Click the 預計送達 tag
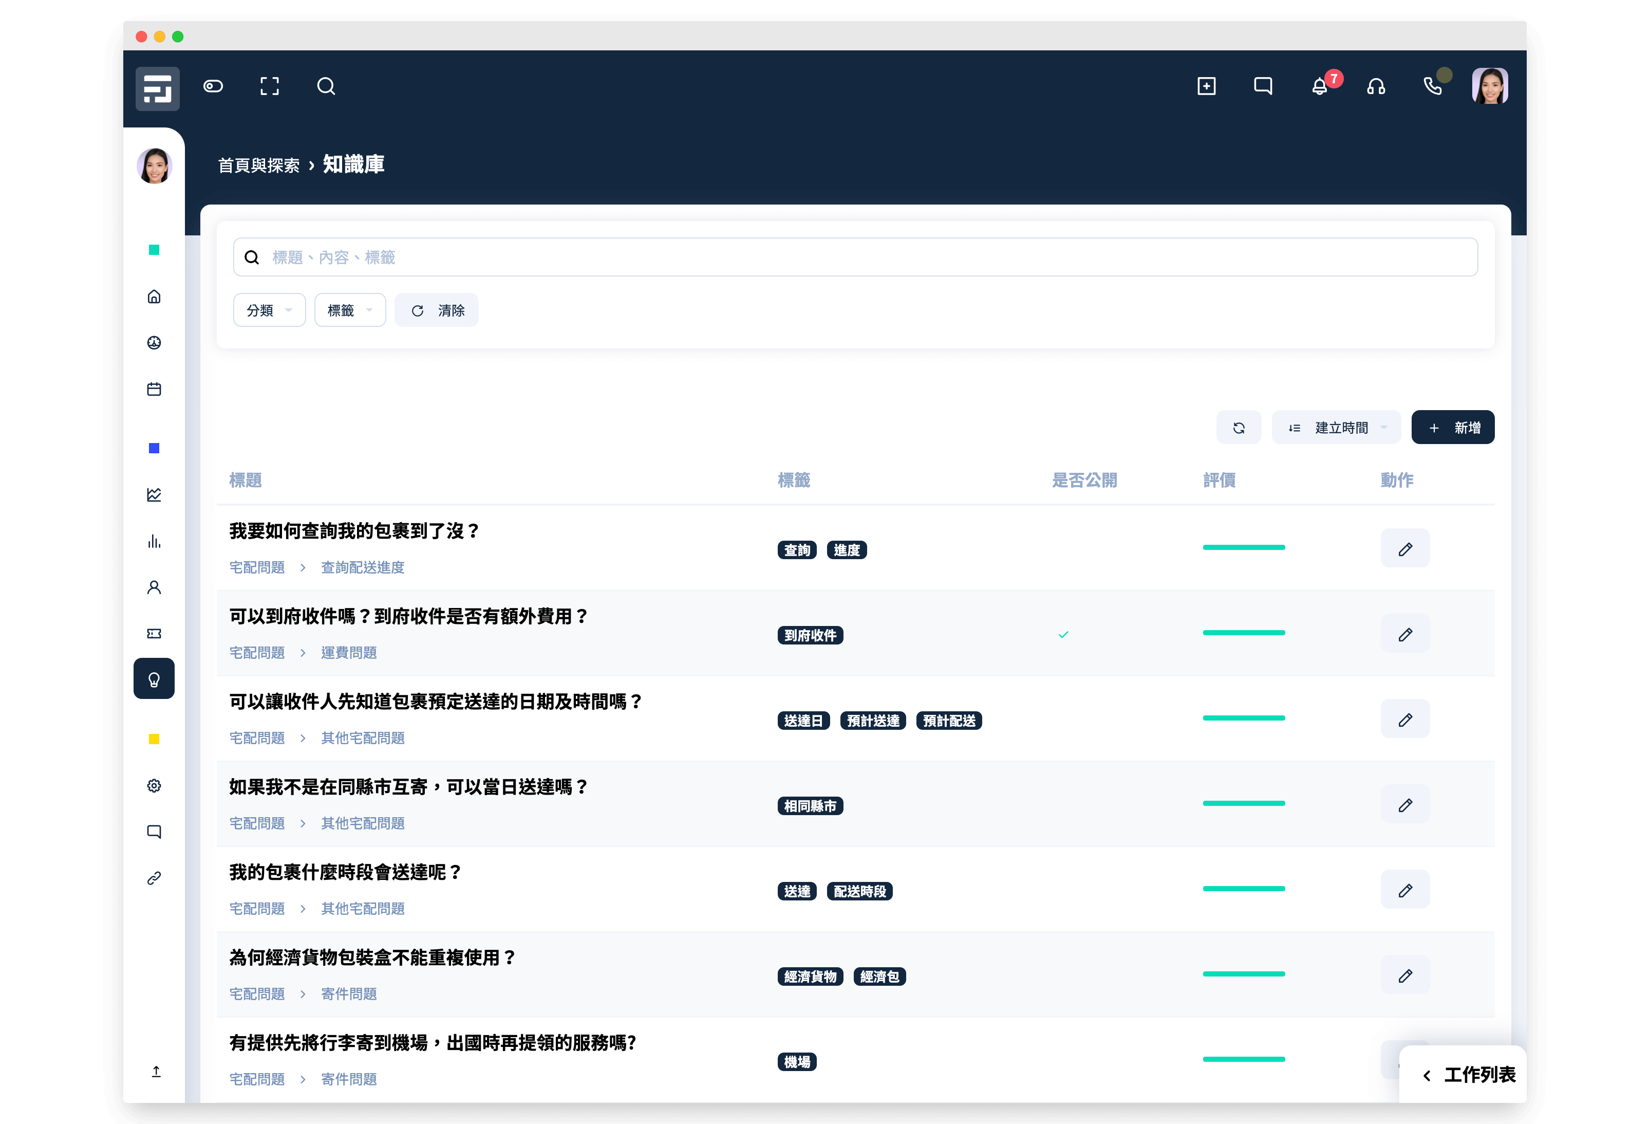This screenshot has width=1650, height=1124. tap(873, 721)
